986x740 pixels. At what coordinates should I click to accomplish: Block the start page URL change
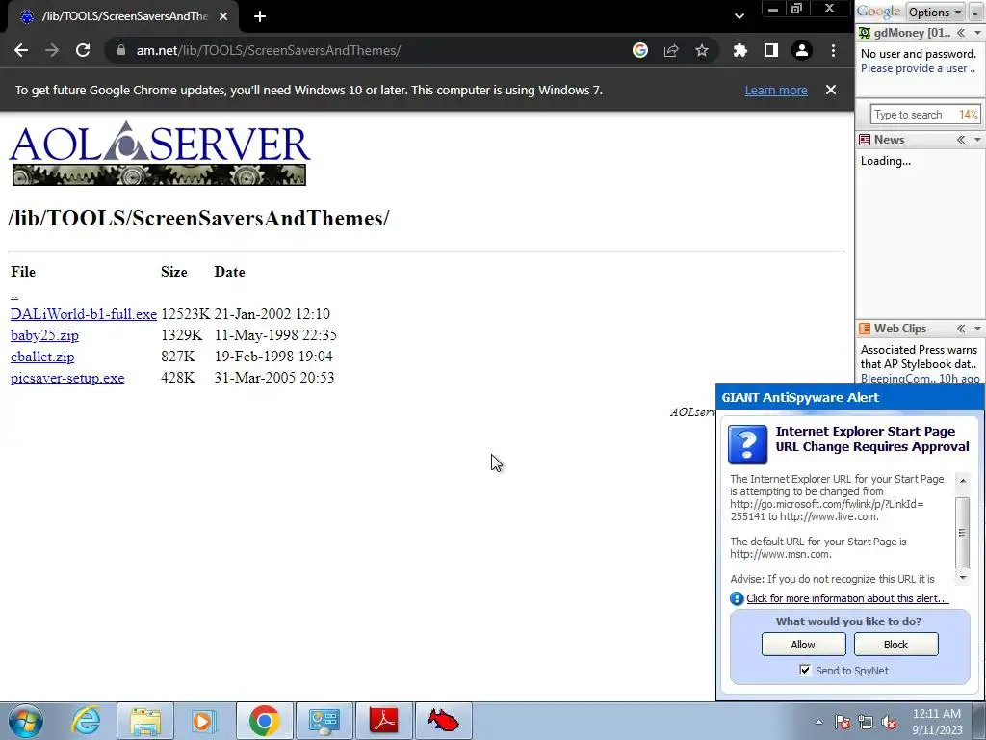tap(896, 645)
